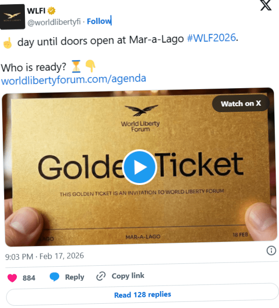Click the blue reply bubble icon
The image size is (279, 308).
click(x=54, y=277)
